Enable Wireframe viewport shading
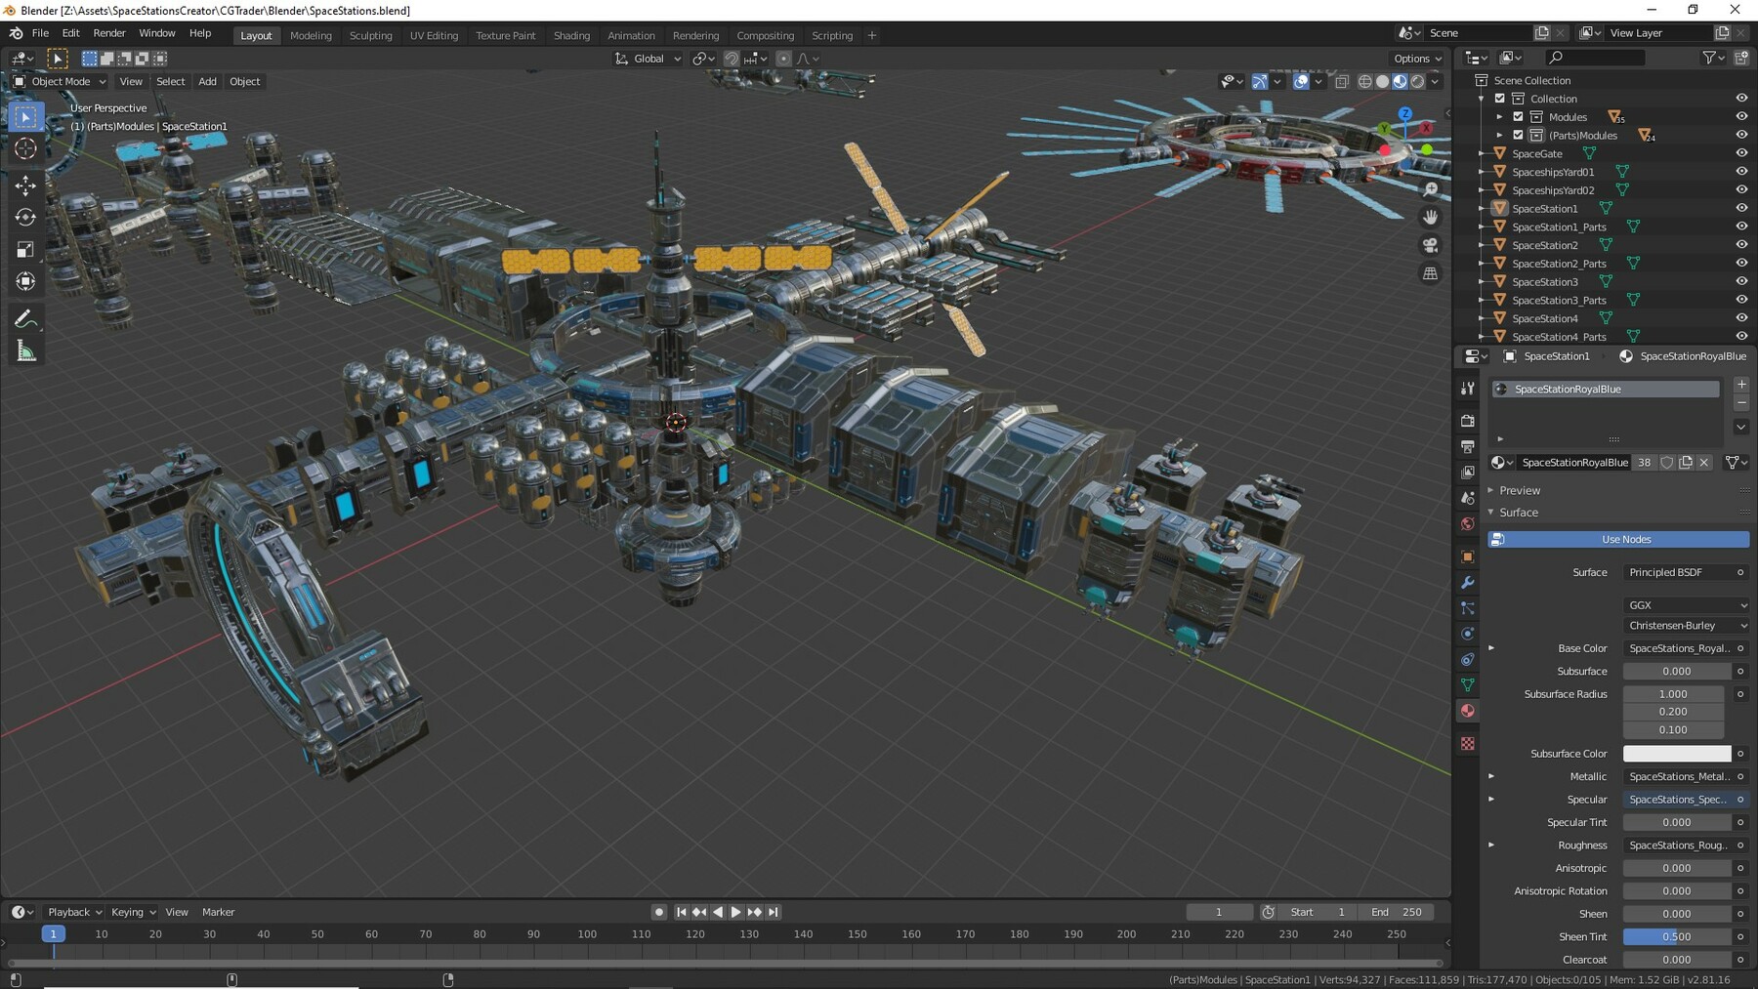Viewport: 1758px width, 989px height. 1363,81
